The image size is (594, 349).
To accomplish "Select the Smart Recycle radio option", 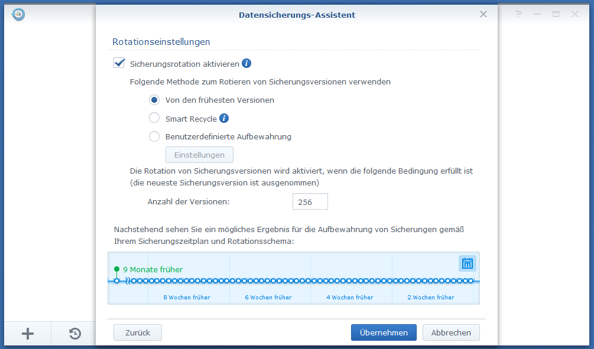I will 154,118.
